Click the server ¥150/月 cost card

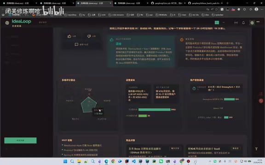pos(138,94)
